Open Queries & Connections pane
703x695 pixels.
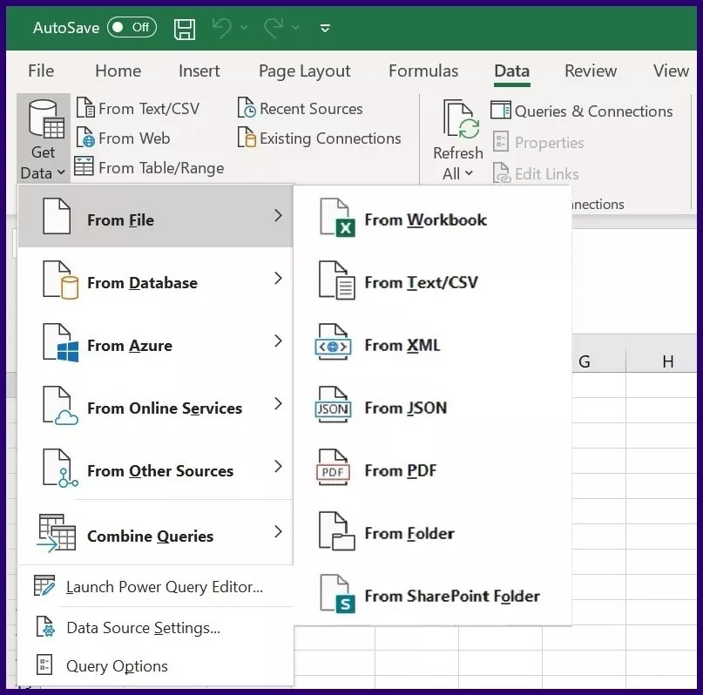pyautogui.click(x=581, y=111)
